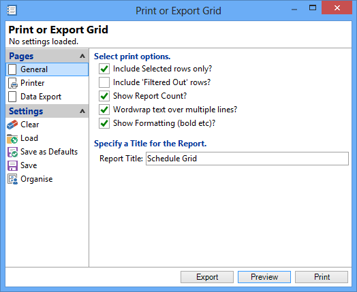Click the window icon in title bar
Screen dimensions: 357x292
[12, 10]
